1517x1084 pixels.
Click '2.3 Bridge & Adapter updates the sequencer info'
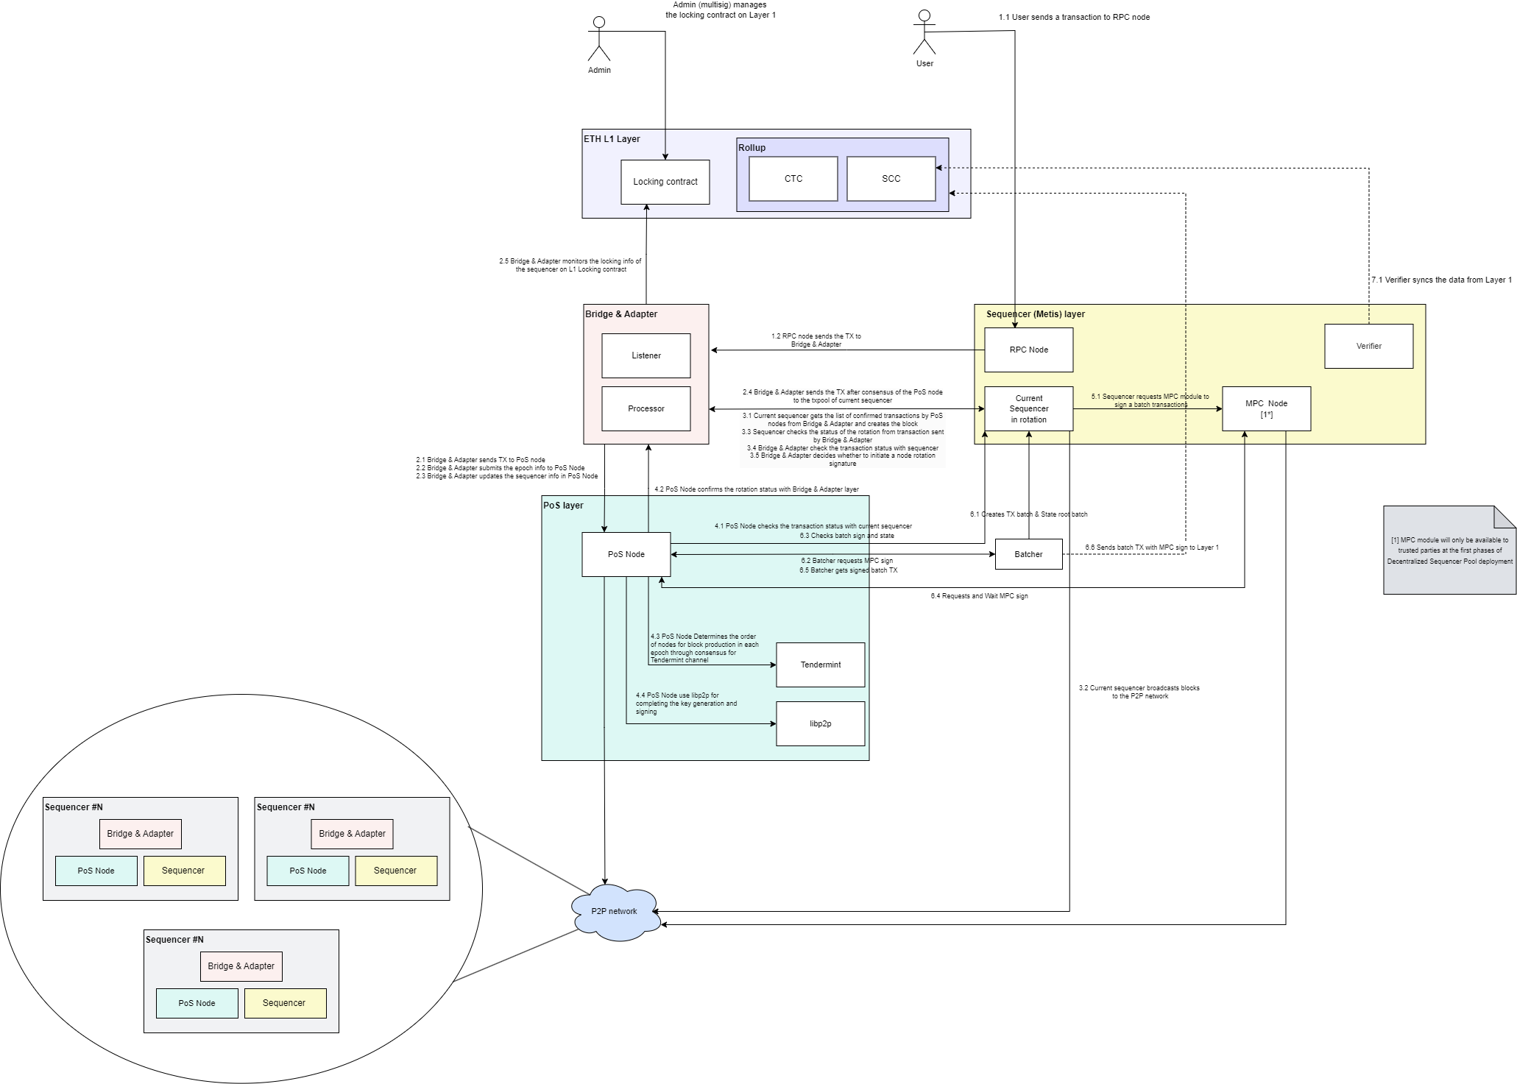(507, 476)
